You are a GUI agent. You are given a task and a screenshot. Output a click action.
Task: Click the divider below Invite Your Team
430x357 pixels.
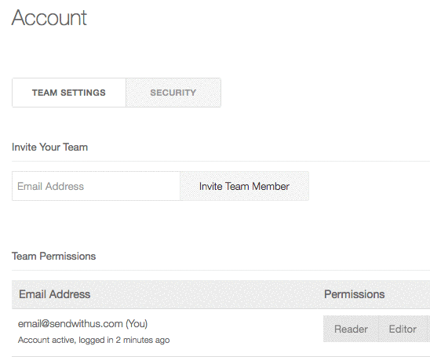[220, 161]
